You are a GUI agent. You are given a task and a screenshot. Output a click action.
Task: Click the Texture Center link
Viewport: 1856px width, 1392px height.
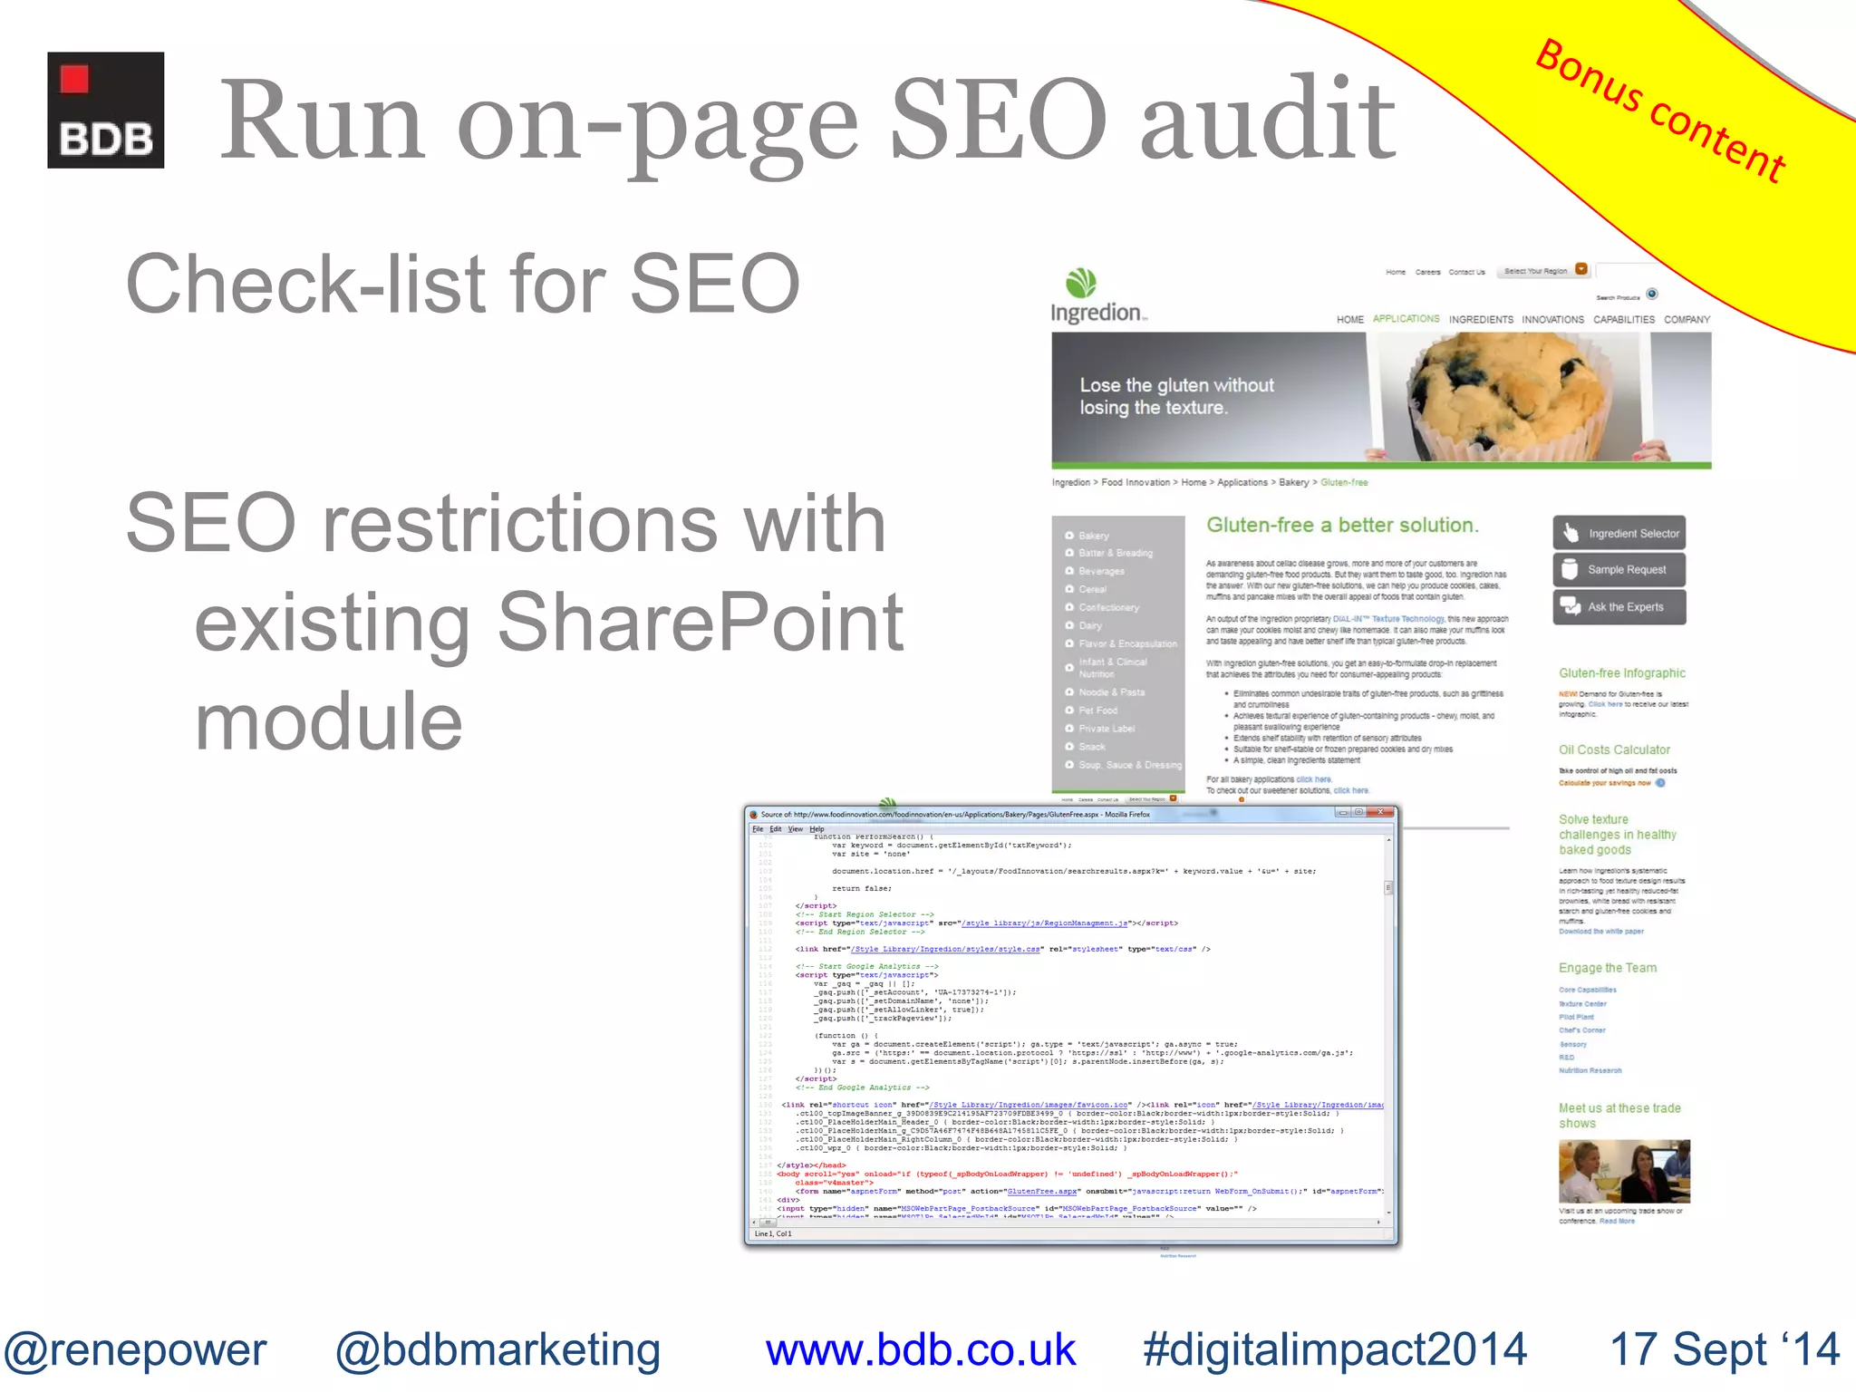(1582, 1004)
